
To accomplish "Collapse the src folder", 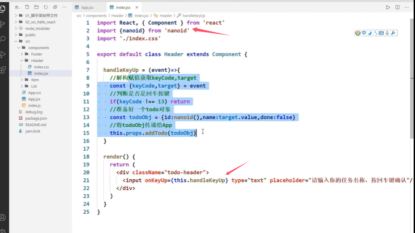I will pyautogui.click(x=28, y=41).
